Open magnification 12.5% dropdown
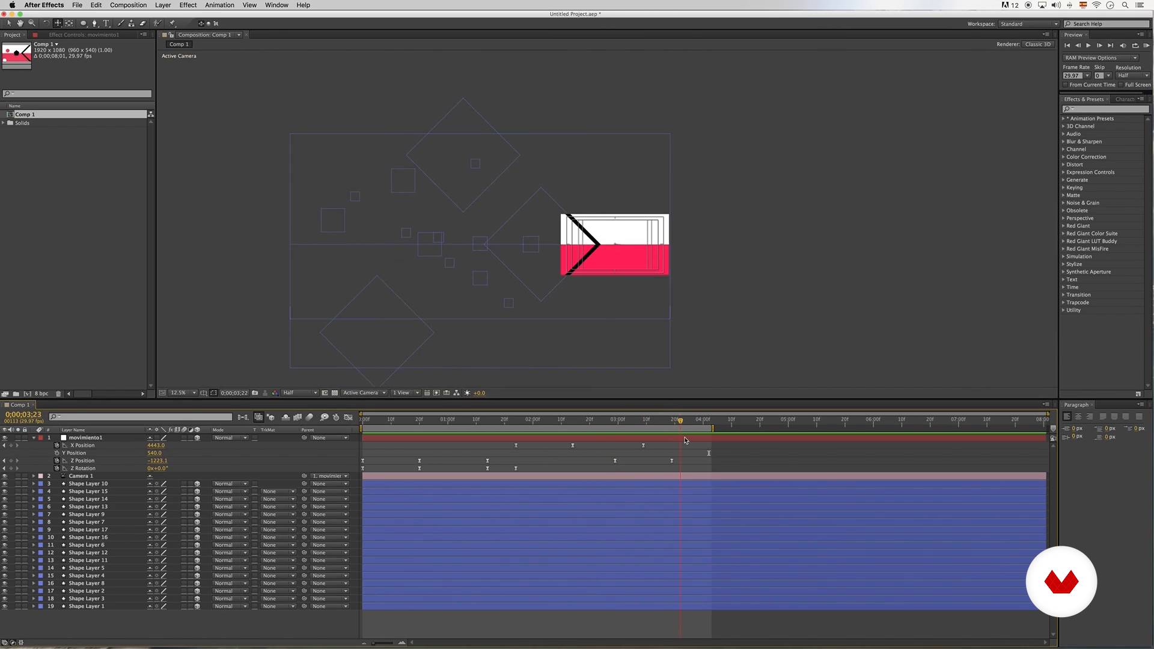The width and height of the screenshot is (1154, 649). (x=183, y=393)
